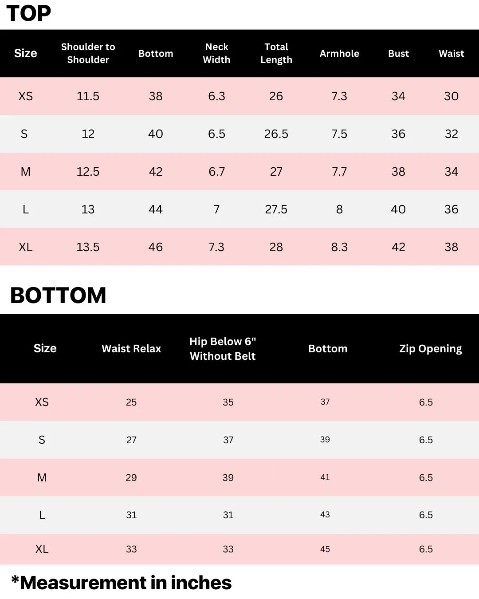Select the Zip Opening column header

coord(430,349)
